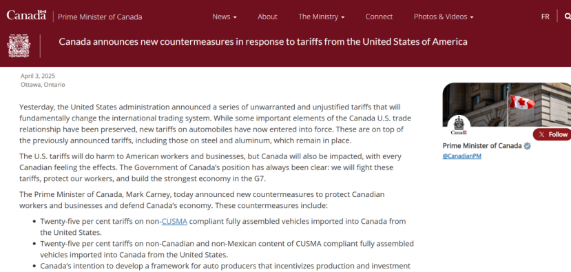Click the Prime Minister of Canada profile name

coord(482,146)
